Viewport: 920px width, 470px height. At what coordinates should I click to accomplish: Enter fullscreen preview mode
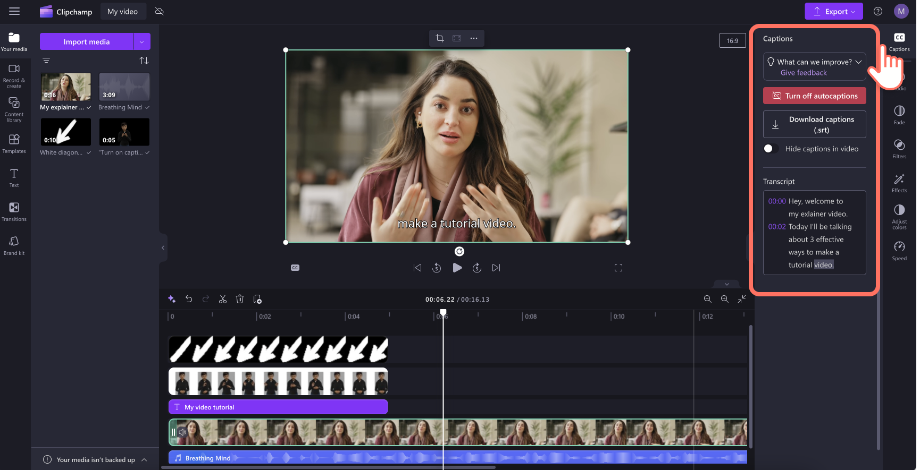click(x=618, y=268)
